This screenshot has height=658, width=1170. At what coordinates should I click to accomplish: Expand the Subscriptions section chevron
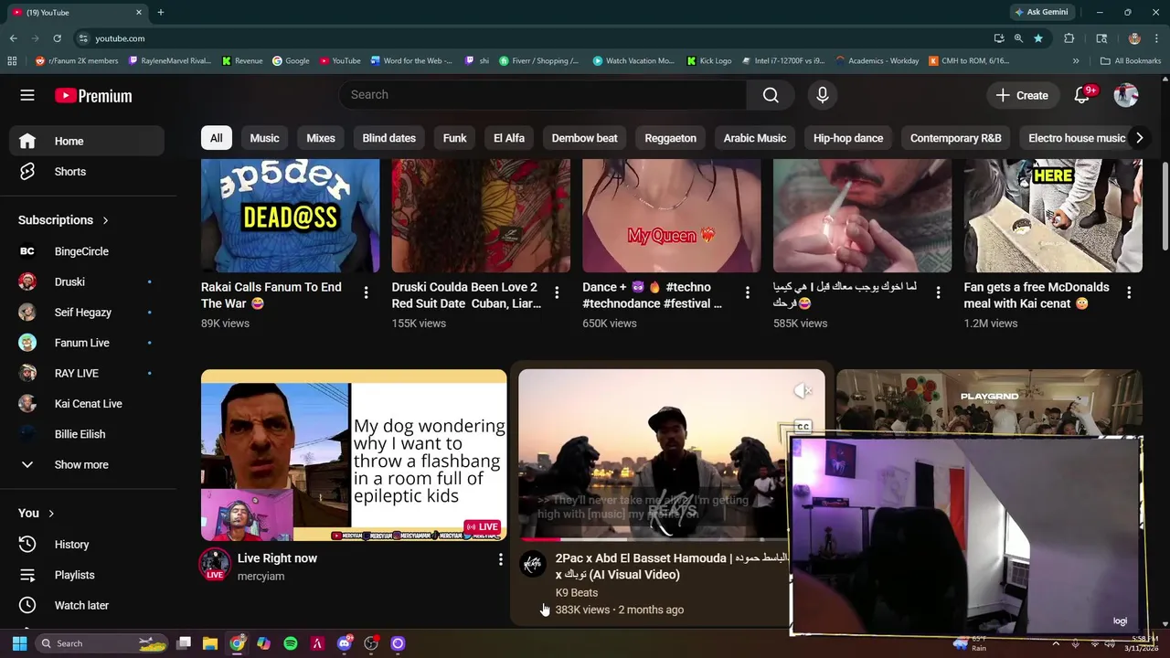105,220
